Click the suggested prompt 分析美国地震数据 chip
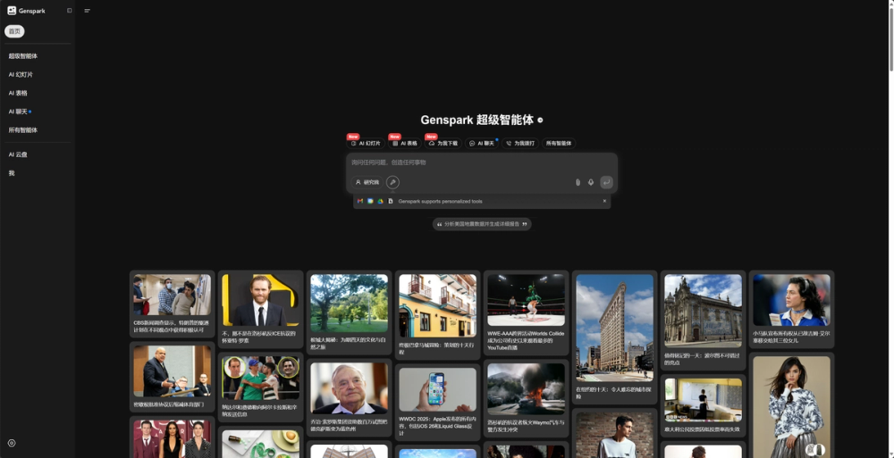The height and width of the screenshot is (458, 894). pyautogui.click(x=482, y=224)
